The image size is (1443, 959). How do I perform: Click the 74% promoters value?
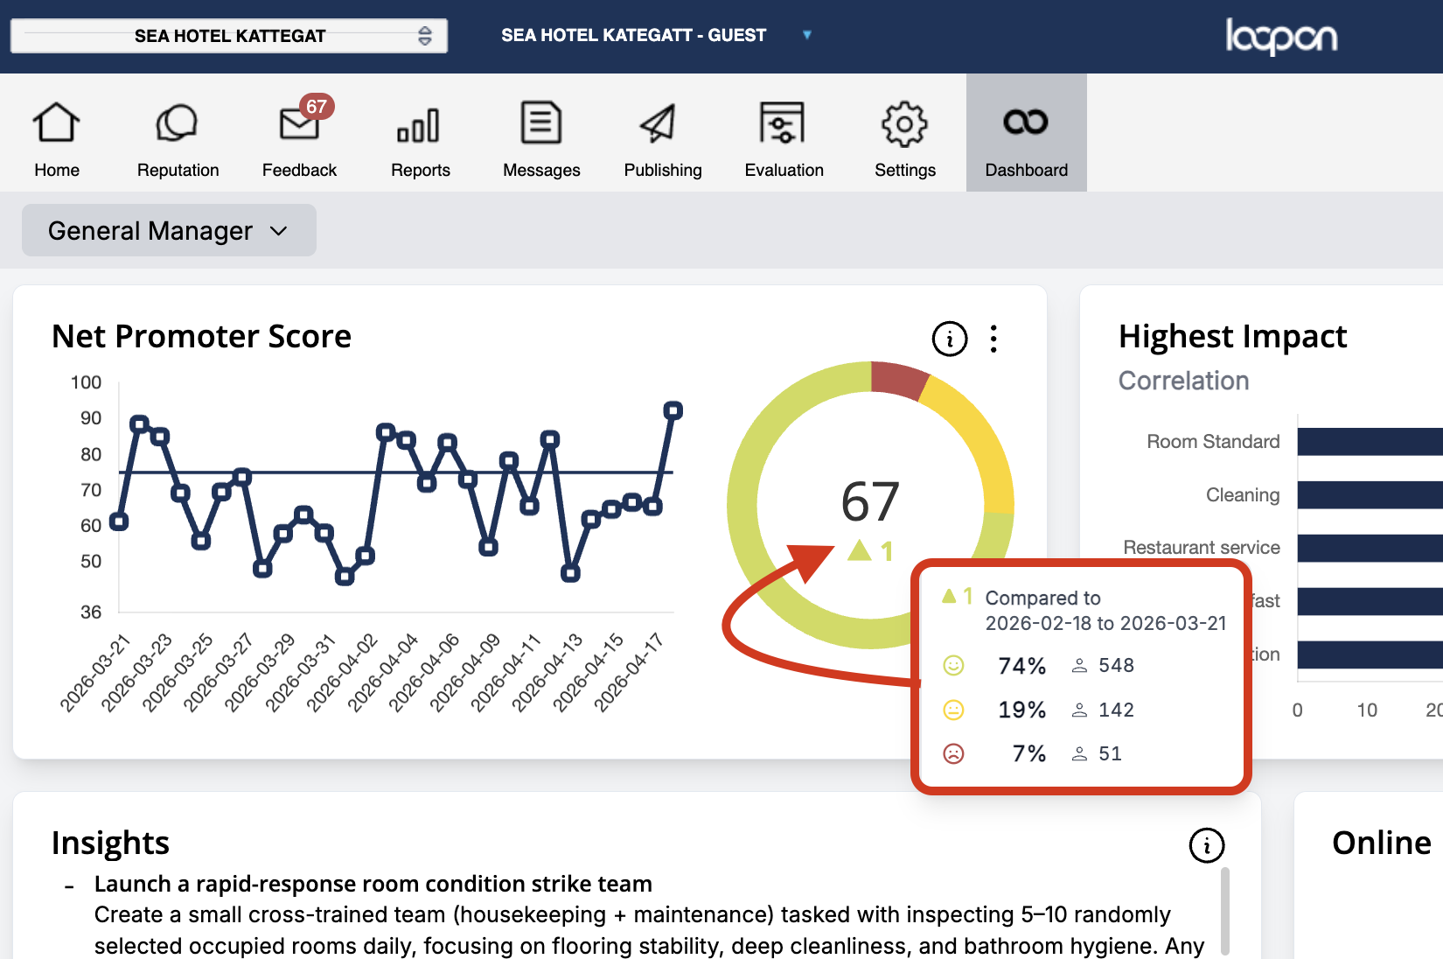click(1021, 666)
